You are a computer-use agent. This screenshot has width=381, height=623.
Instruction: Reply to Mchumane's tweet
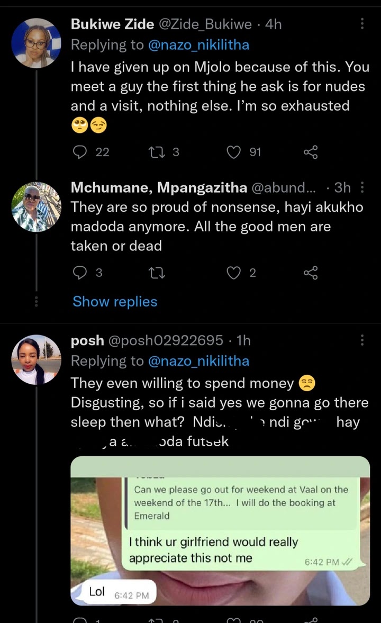click(79, 273)
